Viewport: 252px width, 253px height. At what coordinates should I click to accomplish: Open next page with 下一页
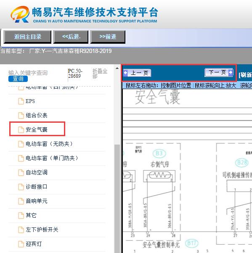[x=219, y=72]
